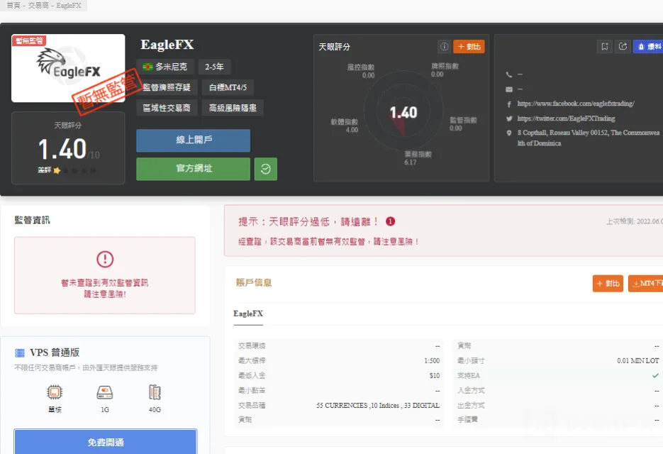
Task: Click the orange 對比 button in 賬戶信息
Action: [608, 284]
